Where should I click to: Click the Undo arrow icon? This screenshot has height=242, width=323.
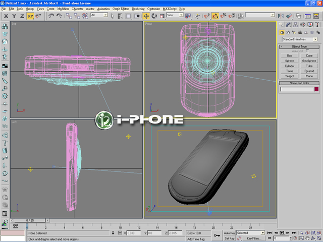click(x=51, y=16)
